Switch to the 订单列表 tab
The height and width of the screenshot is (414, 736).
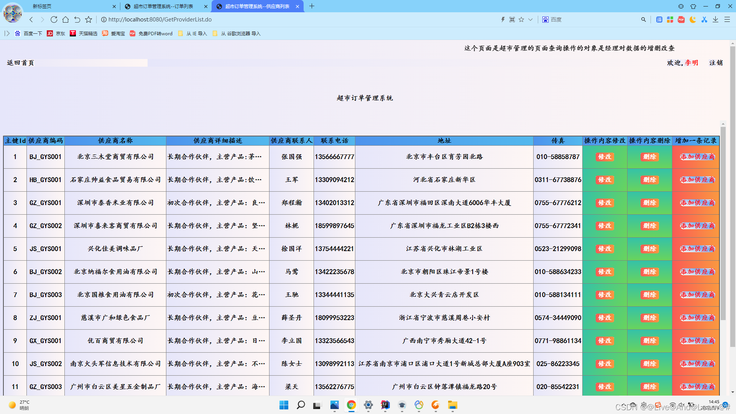click(x=163, y=7)
